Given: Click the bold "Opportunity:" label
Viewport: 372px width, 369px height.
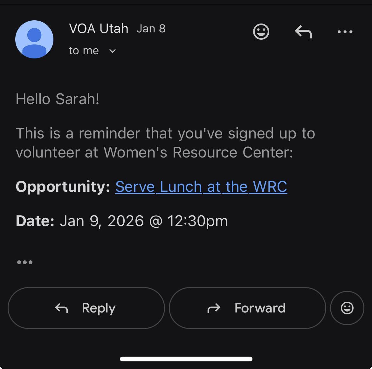Looking at the screenshot, I should (63, 187).
